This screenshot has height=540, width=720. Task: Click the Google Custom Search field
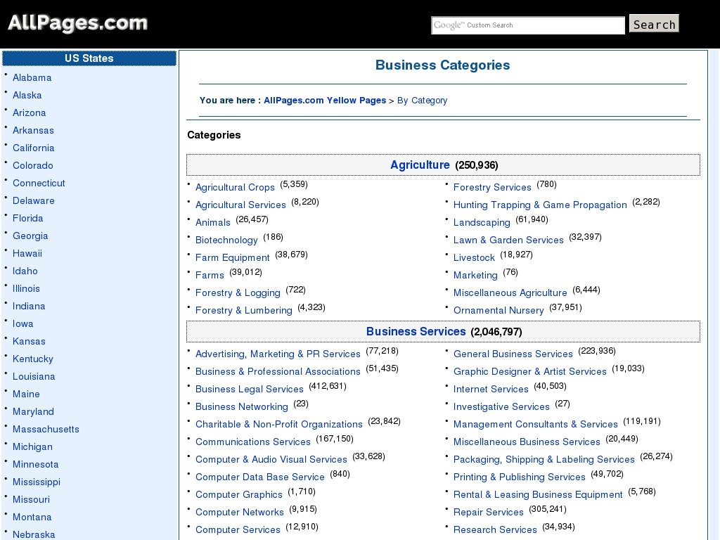coord(528,25)
